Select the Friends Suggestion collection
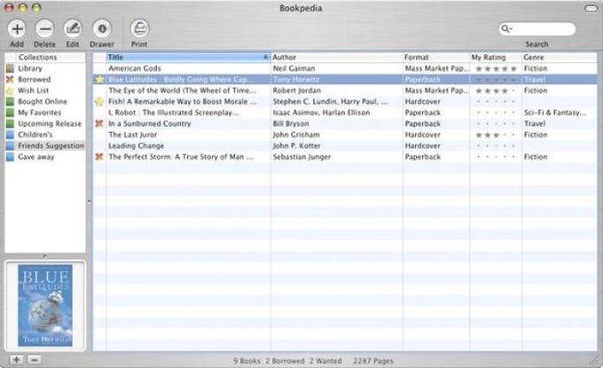Screen dimensions: 603x368 [x=45, y=145]
